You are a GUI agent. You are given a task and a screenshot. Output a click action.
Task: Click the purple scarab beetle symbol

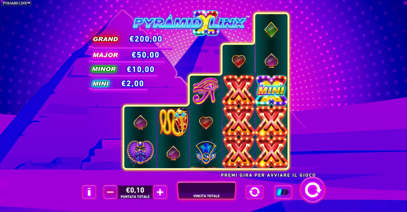coord(140,153)
